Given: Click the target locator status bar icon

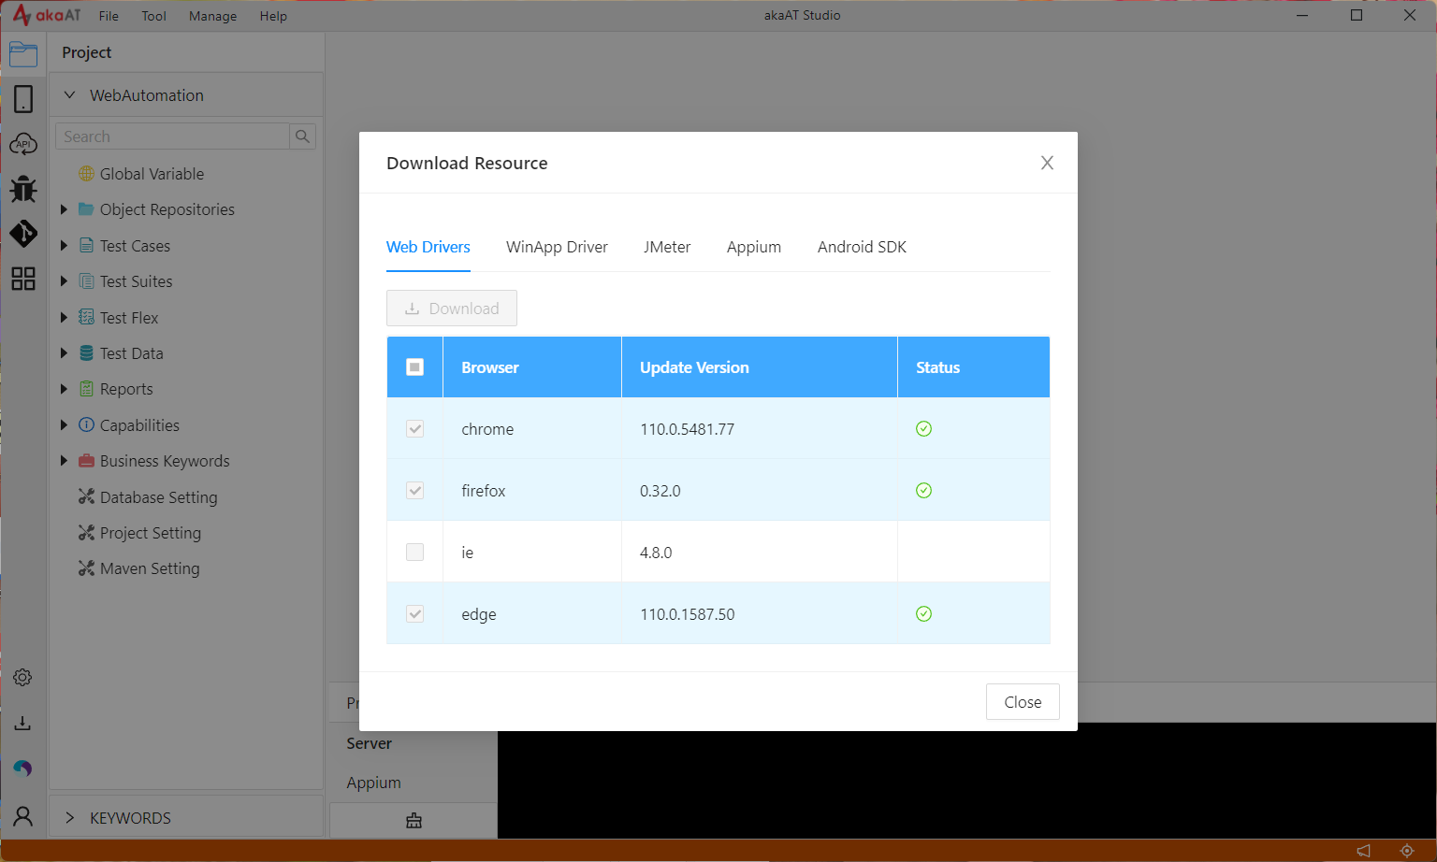Looking at the screenshot, I should pos(1406,851).
